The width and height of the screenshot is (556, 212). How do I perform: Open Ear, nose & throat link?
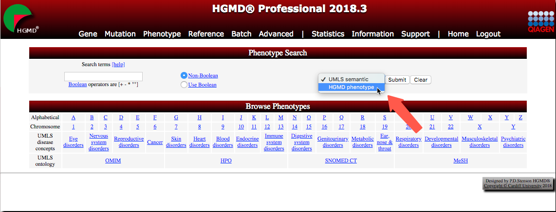click(x=385, y=142)
